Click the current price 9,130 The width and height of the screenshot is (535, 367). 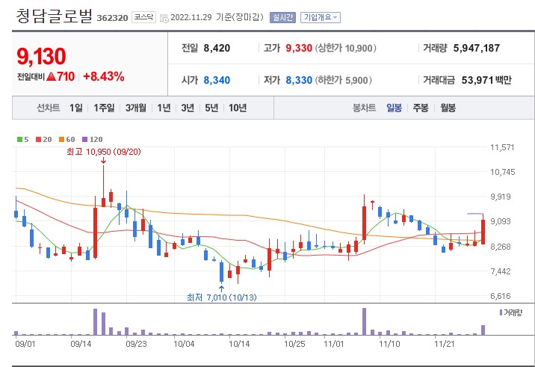coord(41,56)
